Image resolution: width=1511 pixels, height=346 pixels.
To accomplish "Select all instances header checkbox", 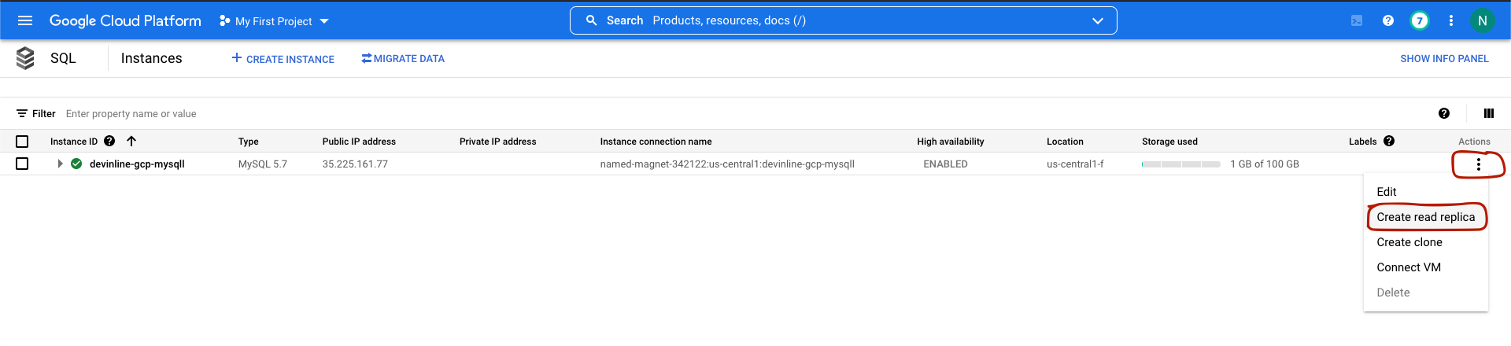I will click(x=22, y=142).
